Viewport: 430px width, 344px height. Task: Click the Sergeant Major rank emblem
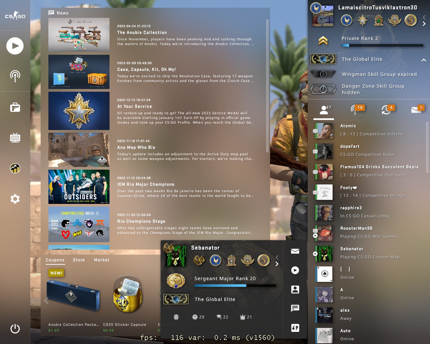pos(176,281)
